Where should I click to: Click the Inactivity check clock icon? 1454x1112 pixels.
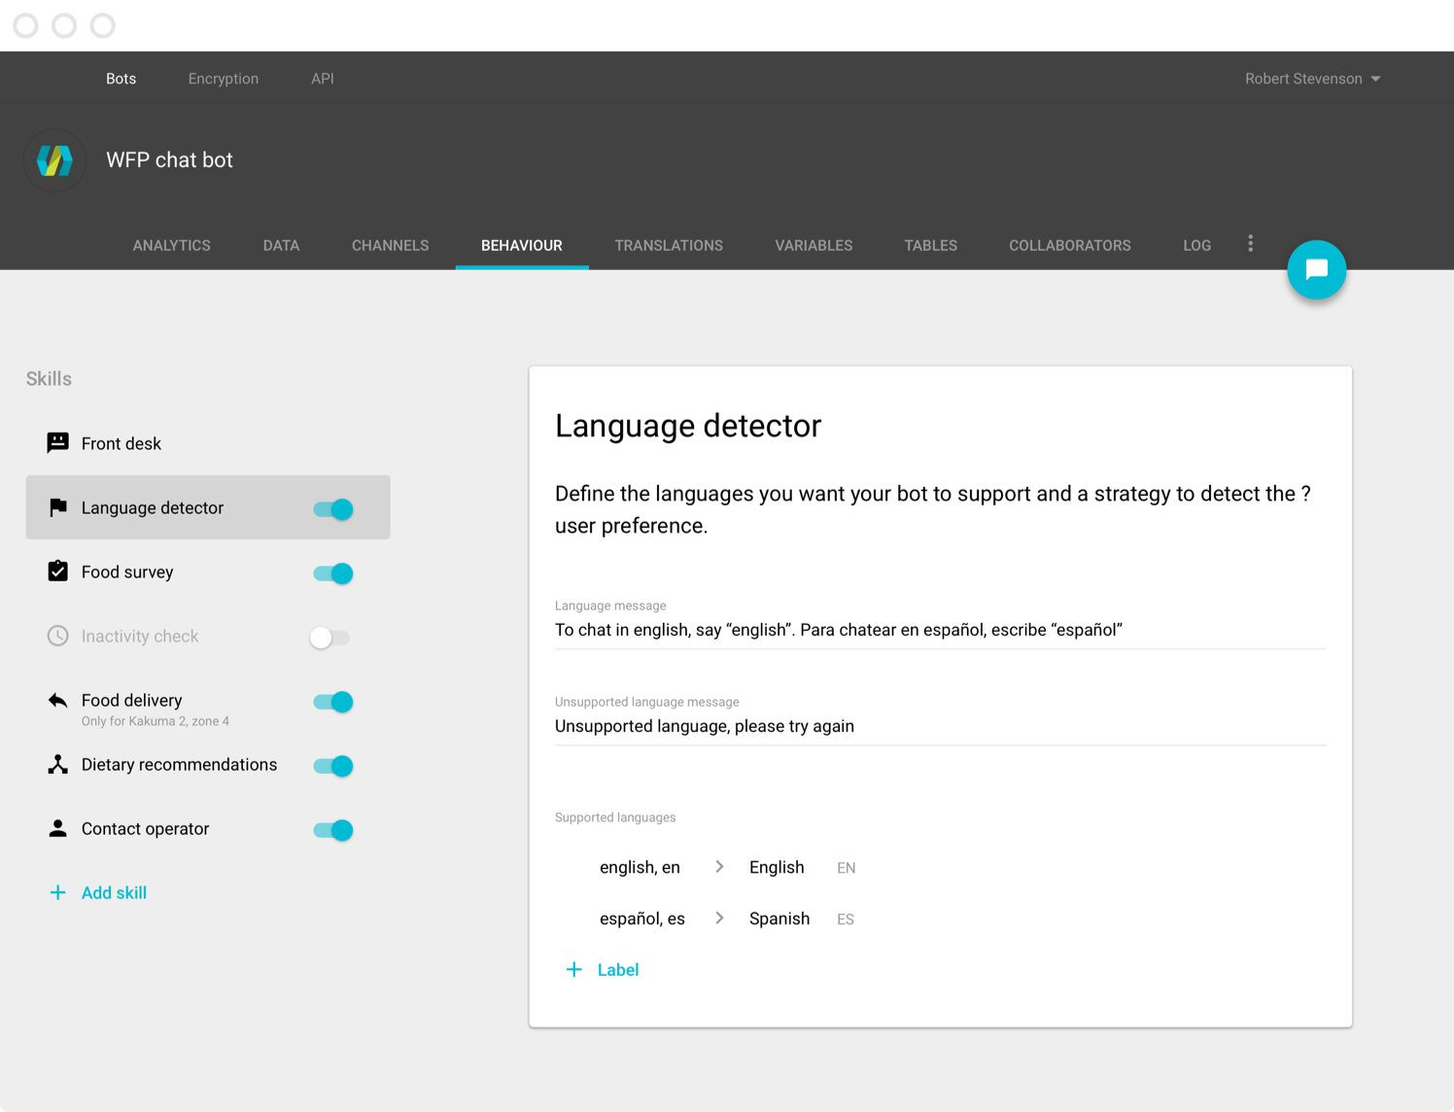[58, 636]
